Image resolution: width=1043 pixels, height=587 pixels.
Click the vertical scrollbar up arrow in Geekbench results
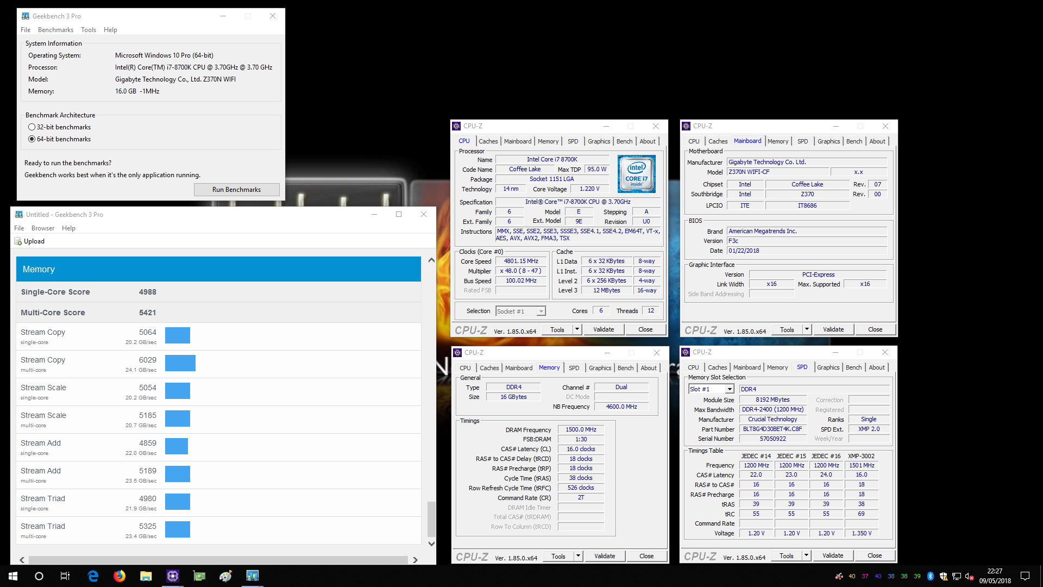431,260
